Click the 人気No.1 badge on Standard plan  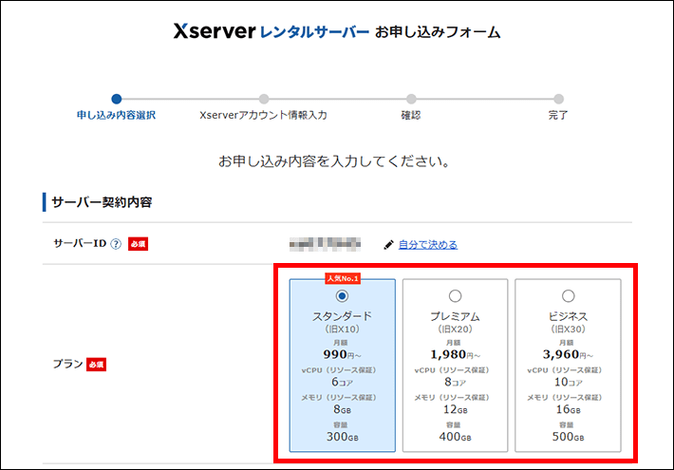click(343, 278)
